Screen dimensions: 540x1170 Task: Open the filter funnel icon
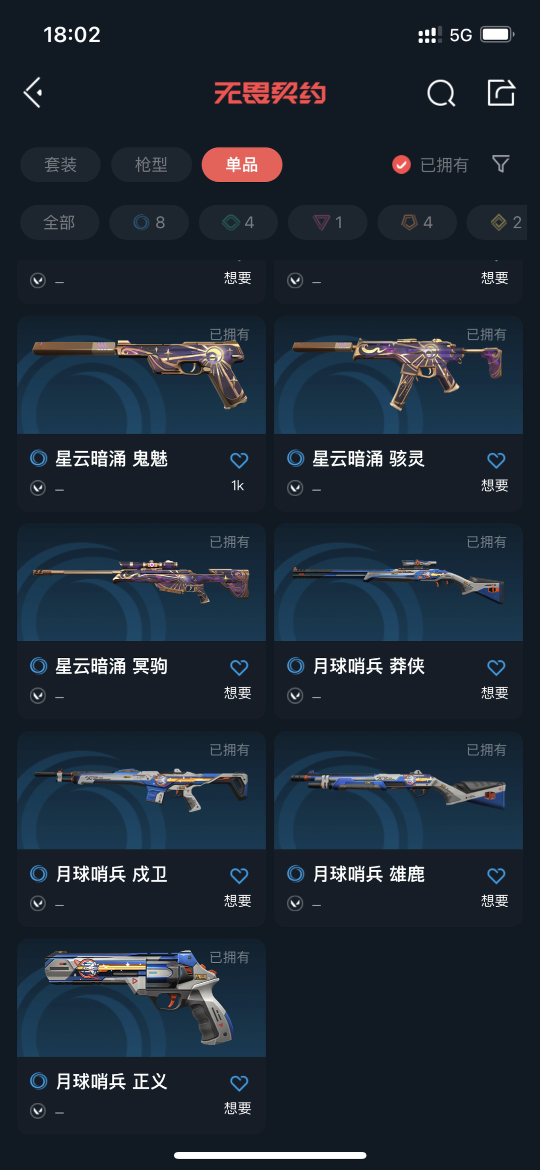click(x=500, y=164)
